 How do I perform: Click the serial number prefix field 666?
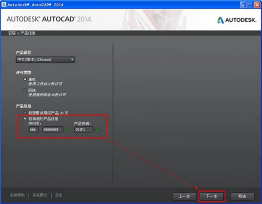pos(34,130)
